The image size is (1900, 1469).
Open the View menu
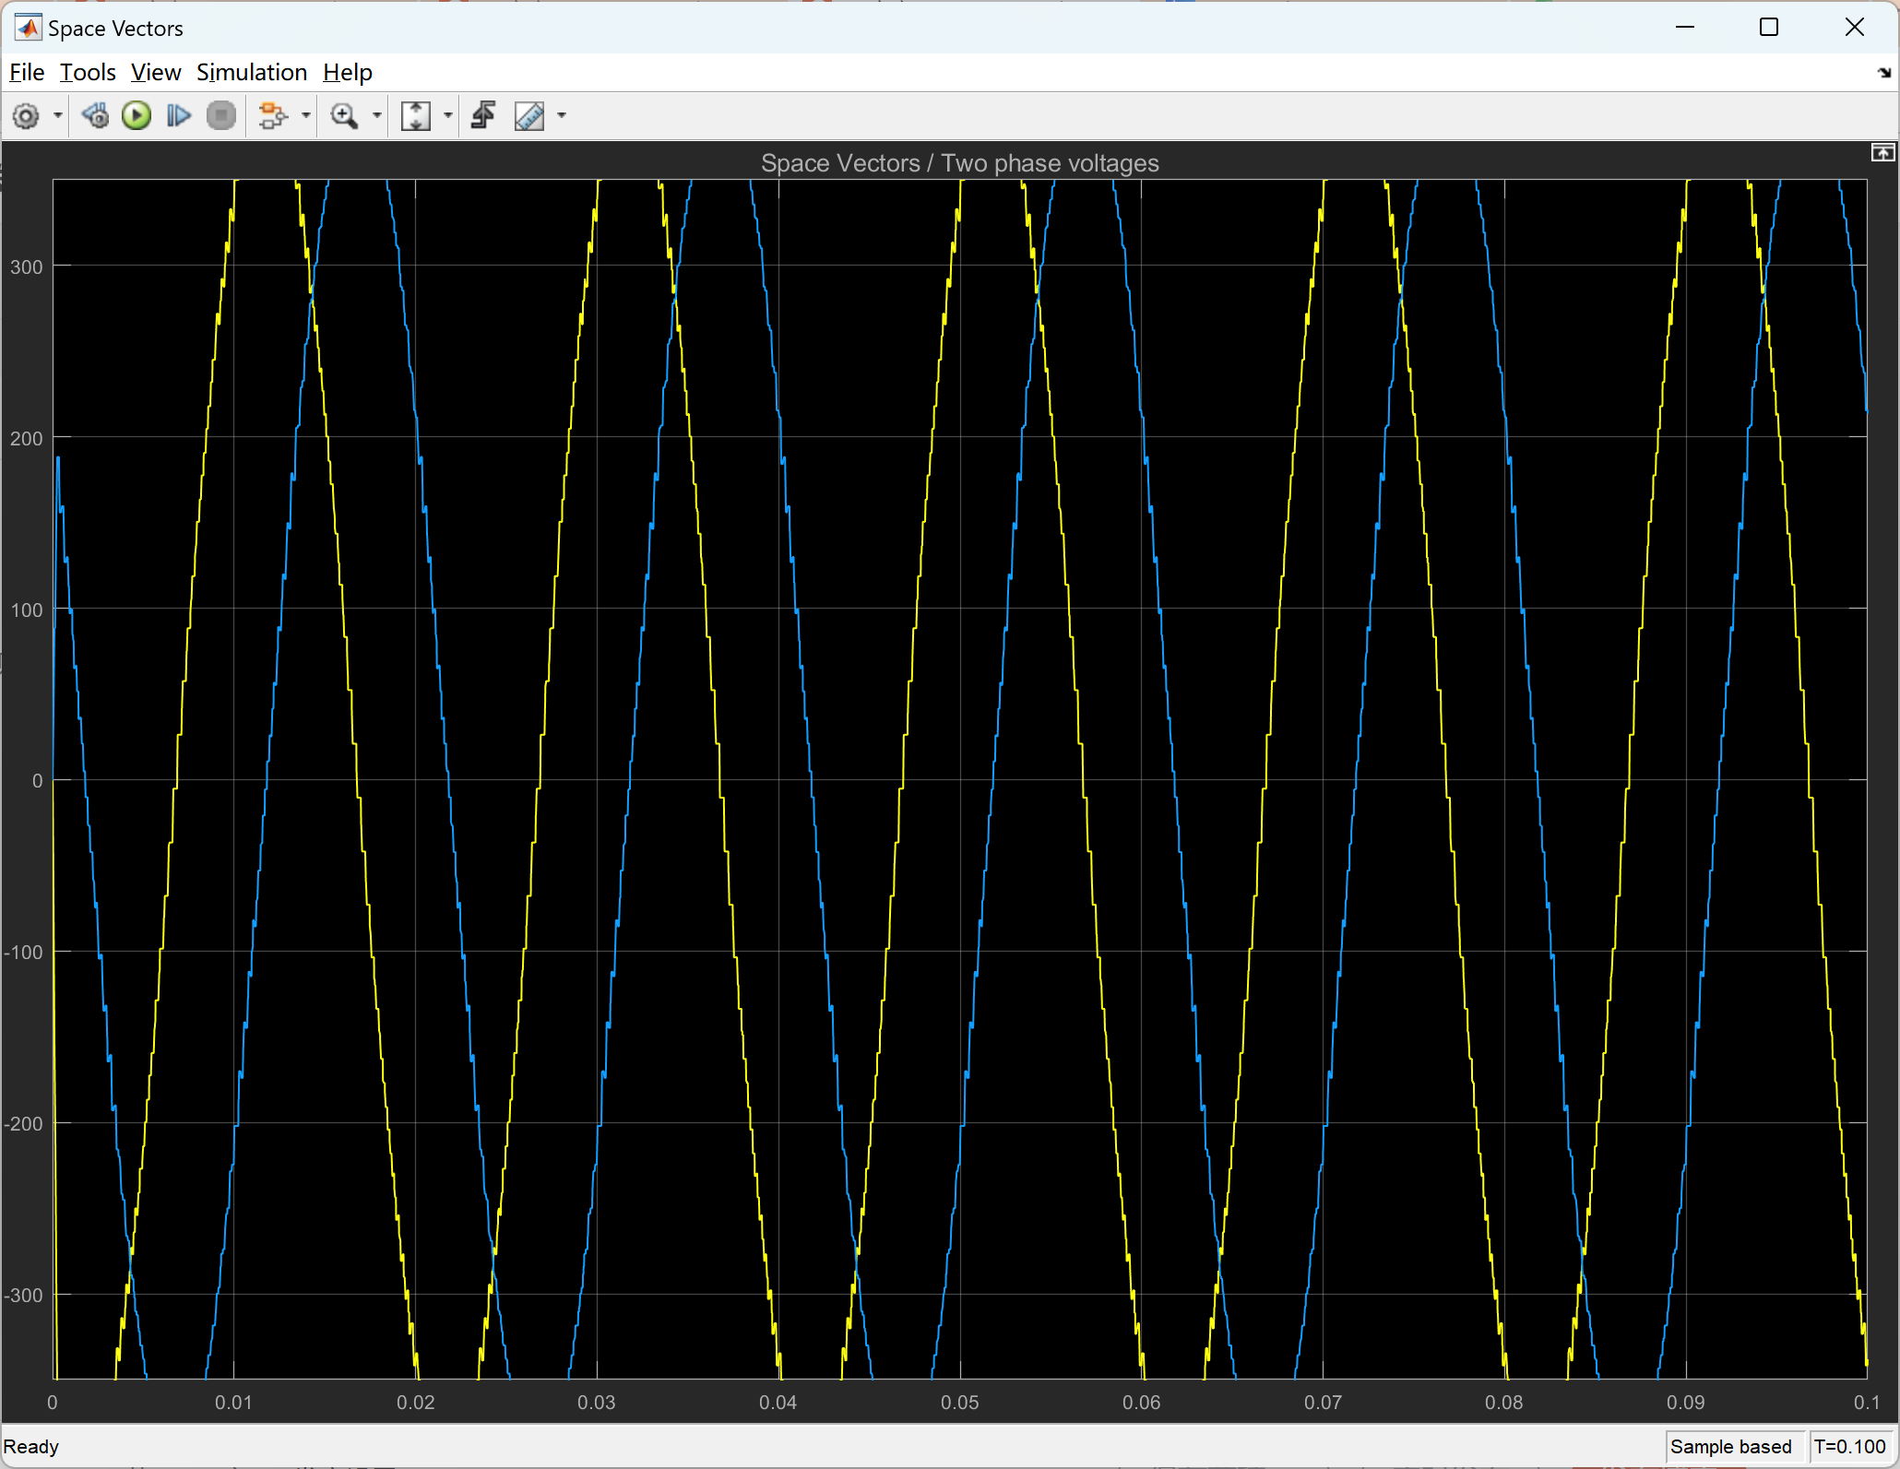coord(155,72)
